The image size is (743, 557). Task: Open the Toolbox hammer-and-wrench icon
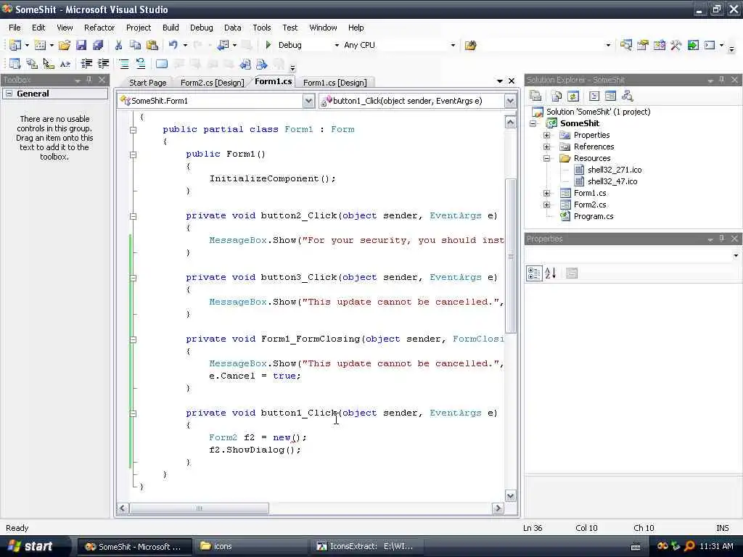[x=676, y=45]
